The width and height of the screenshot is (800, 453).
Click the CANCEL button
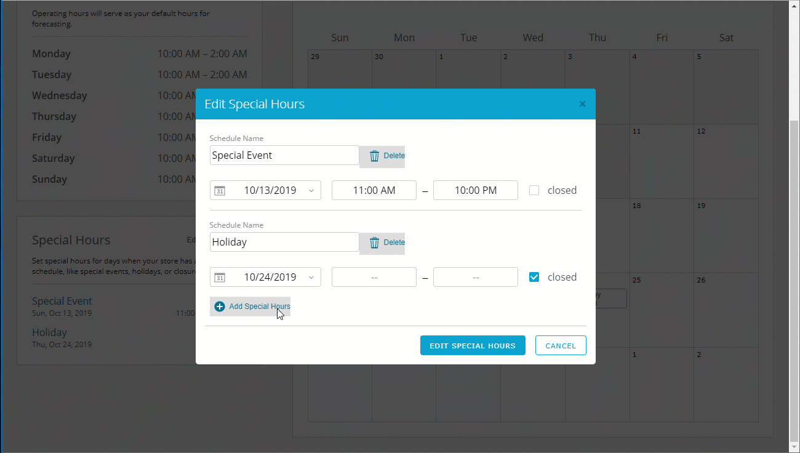pyautogui.click(x=561, y=345)
